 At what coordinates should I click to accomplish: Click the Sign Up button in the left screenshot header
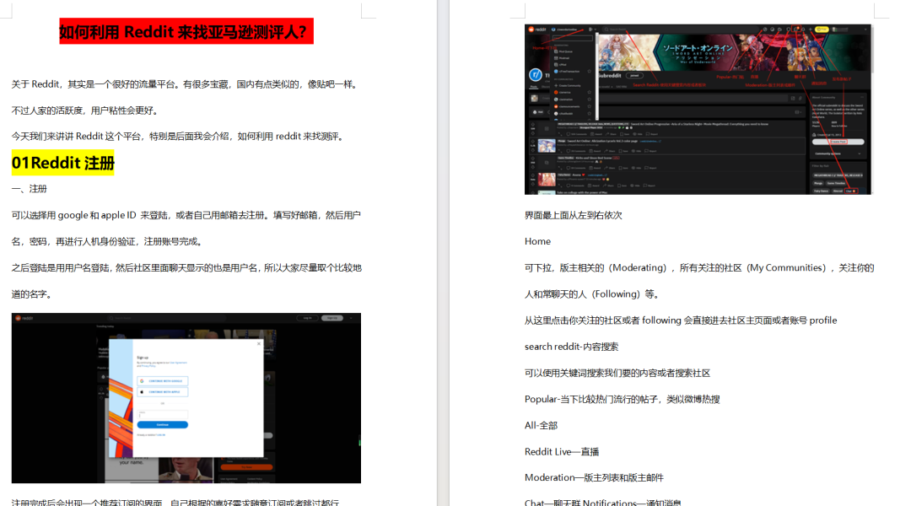[332, 318]
